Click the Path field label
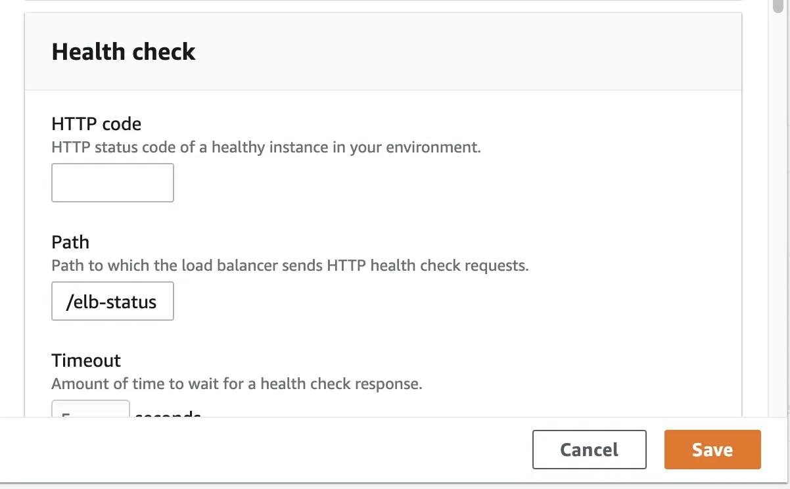Image resolution: width=790 pixels, height=489 pixels. pyautogui.click(x=70, y=242)
